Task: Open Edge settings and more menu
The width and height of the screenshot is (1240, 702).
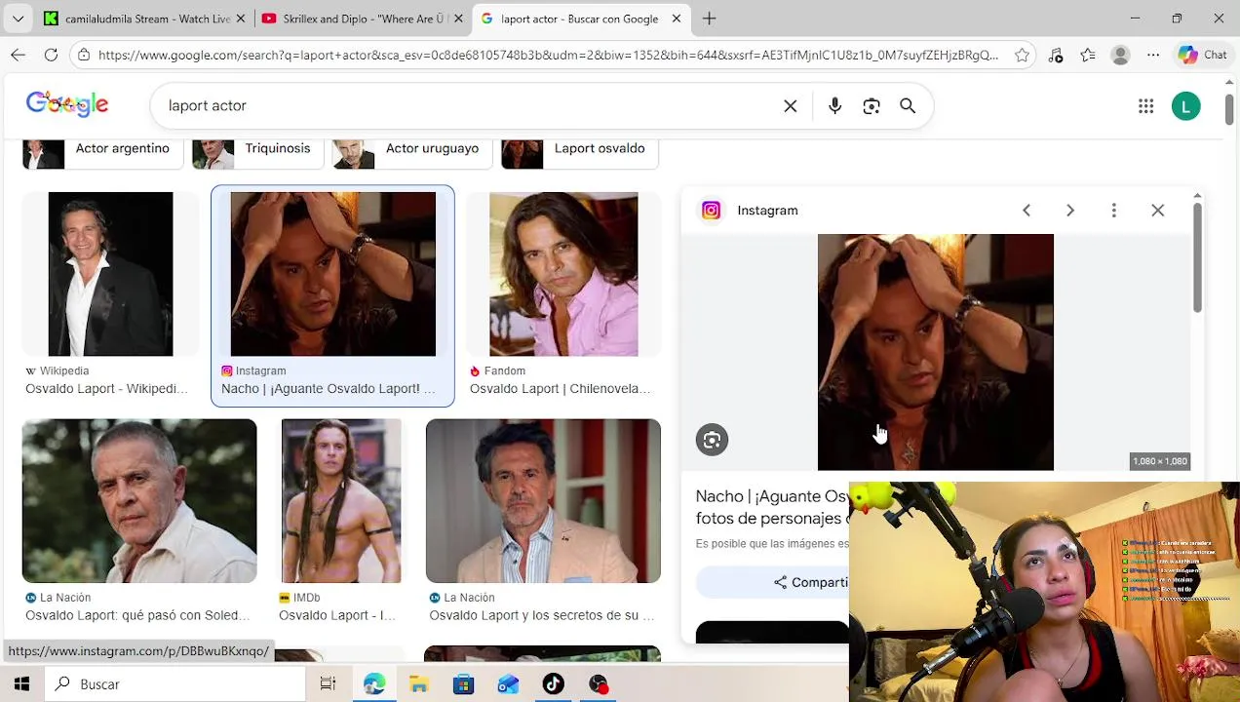Action: pyautogui.click(x=1152, y=56)
